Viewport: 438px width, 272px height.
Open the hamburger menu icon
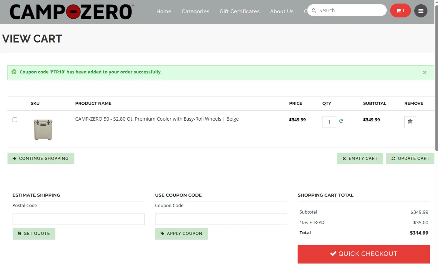tap(421, 11)
